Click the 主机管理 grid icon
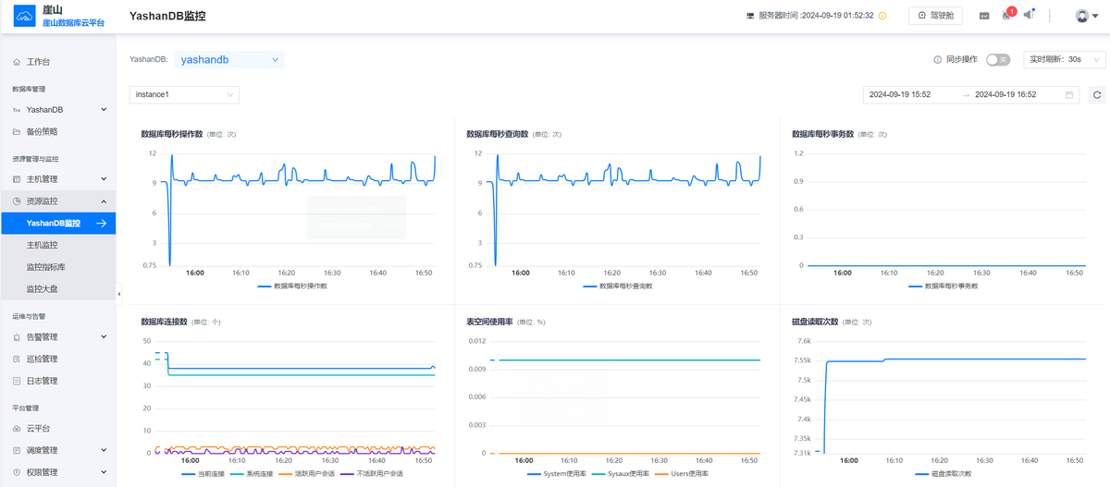Viewport: 1110px width, 487px height. point(17,178)
